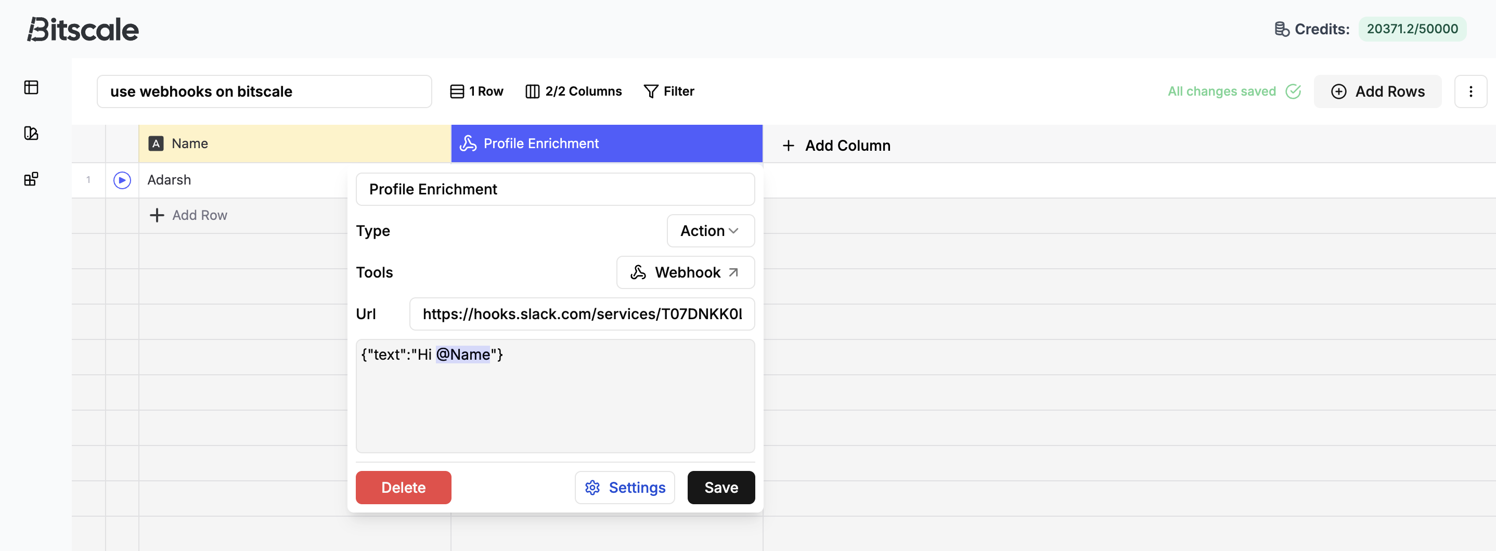Save the Profile Enrichment configuration
1496x551 pixels.
tap(721, 488)
